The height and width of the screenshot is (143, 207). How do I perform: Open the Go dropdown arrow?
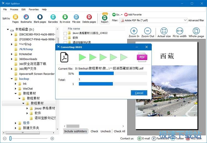coord(122,15)
